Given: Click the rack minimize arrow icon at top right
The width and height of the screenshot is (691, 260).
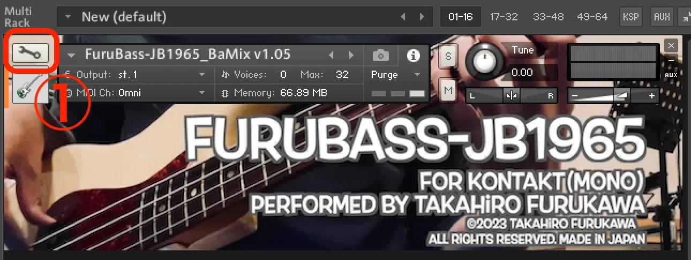Looking at the screenshot, I should 686,17.
